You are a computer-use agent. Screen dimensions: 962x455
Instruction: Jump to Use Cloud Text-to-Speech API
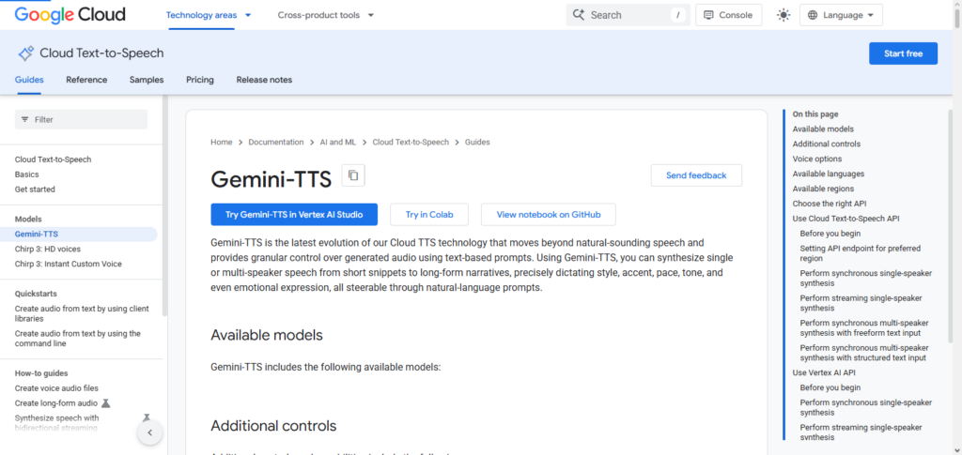click(846, 219)
